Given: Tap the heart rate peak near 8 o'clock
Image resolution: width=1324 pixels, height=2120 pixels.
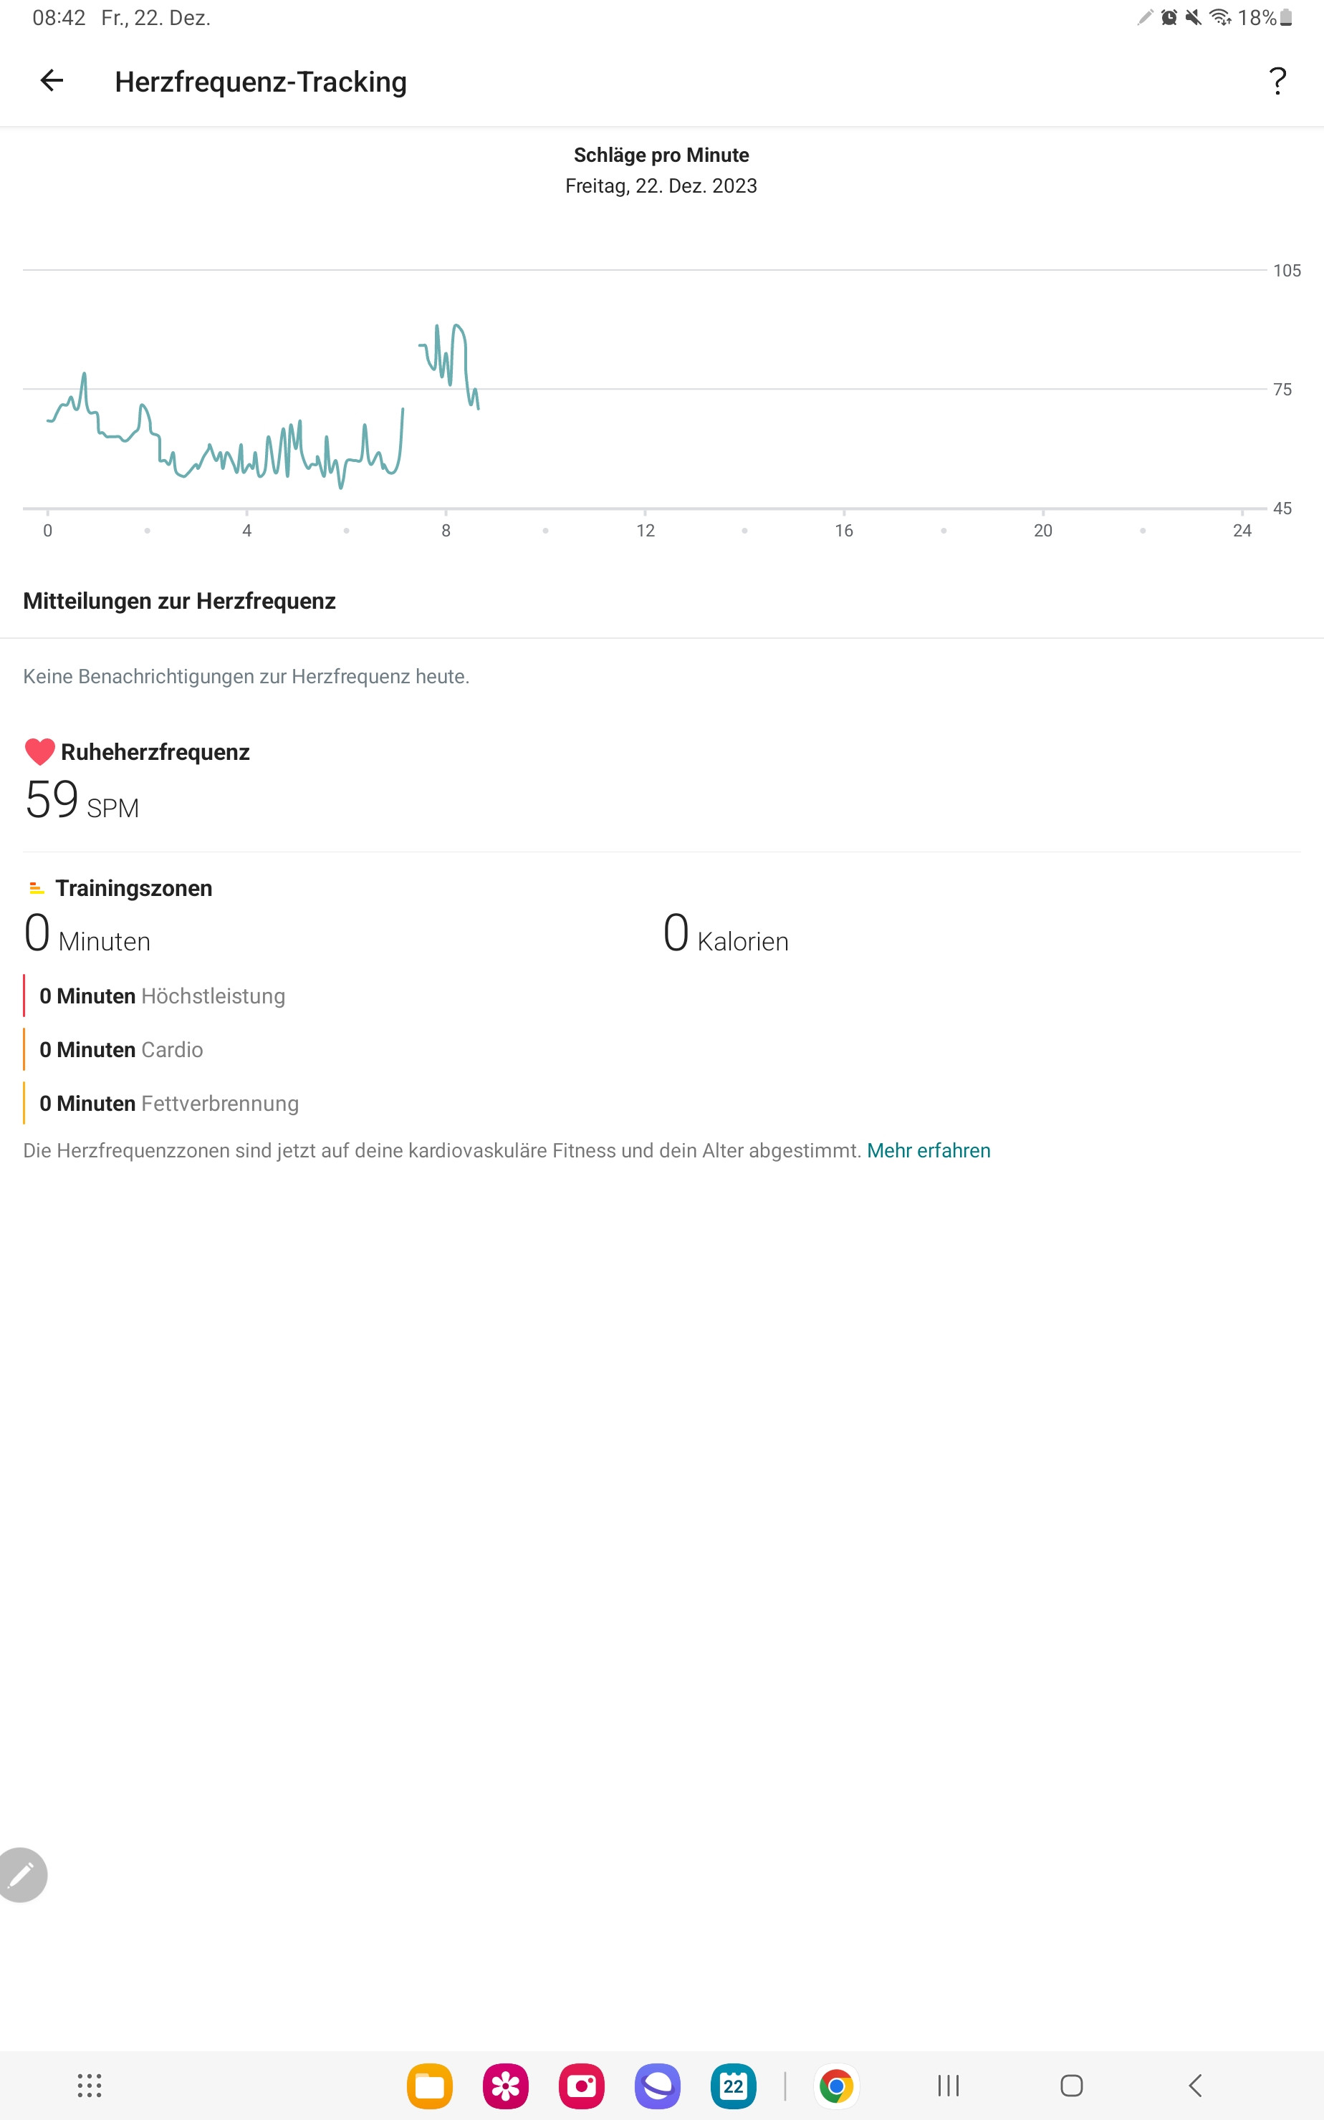Looking at the screenshot, I should pos(457,327).
